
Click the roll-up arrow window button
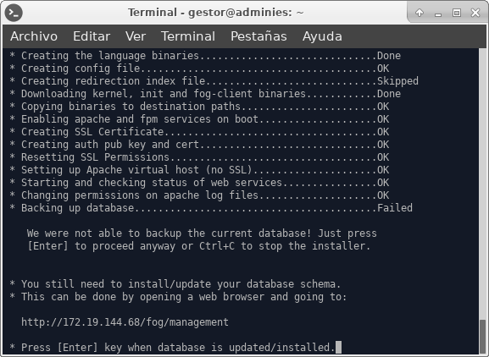click(420, 13)
